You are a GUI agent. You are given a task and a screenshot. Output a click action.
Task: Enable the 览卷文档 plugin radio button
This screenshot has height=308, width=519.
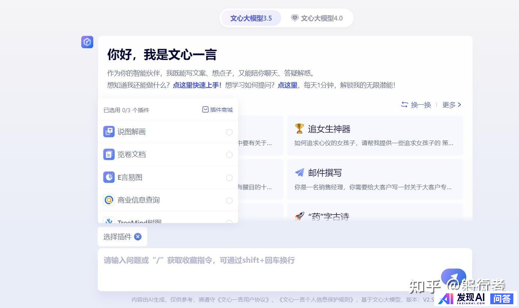pos(229,155)
